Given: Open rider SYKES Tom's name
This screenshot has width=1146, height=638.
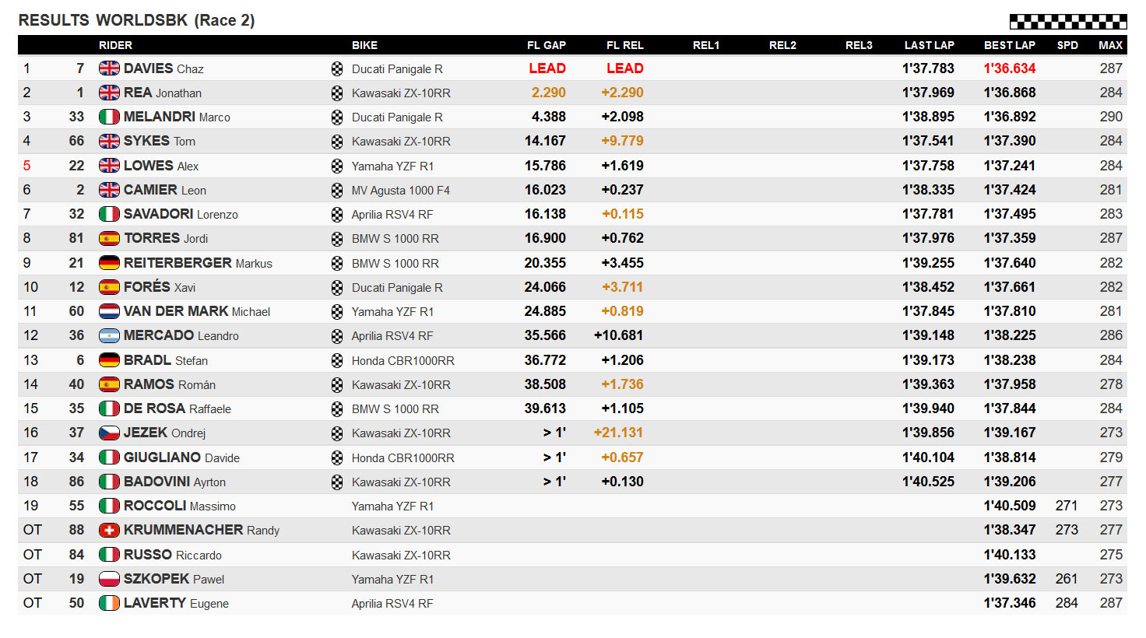Looking at the screenshot, I should [160, 141].
